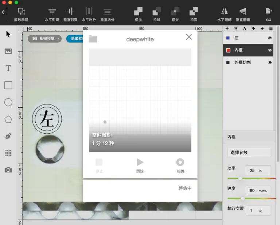Click the blue color swatch of 左 layer

[x=228, y=38]
